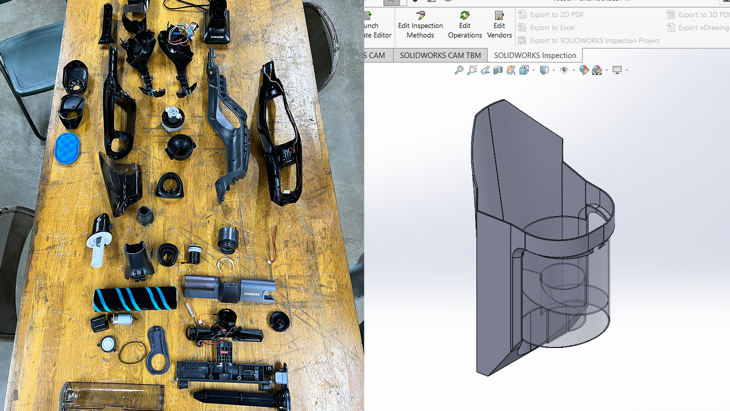The width and height of the screenshot is (730, 411).
Task: Click Launch Template Editor button
Action: (x=378, y=25)
